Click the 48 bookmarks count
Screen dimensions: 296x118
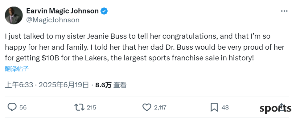(x=225, y=108)
